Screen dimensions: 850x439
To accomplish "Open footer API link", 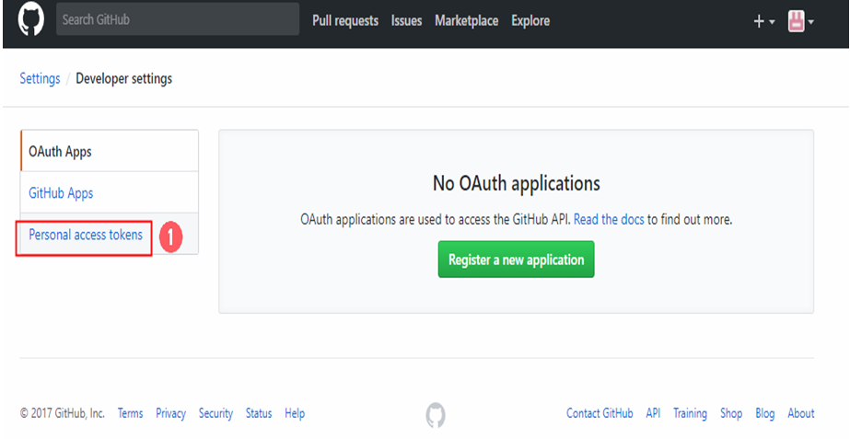I will click(653, 413).
